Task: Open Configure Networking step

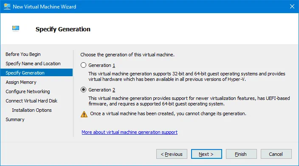Action: click(x=28, y=91)
